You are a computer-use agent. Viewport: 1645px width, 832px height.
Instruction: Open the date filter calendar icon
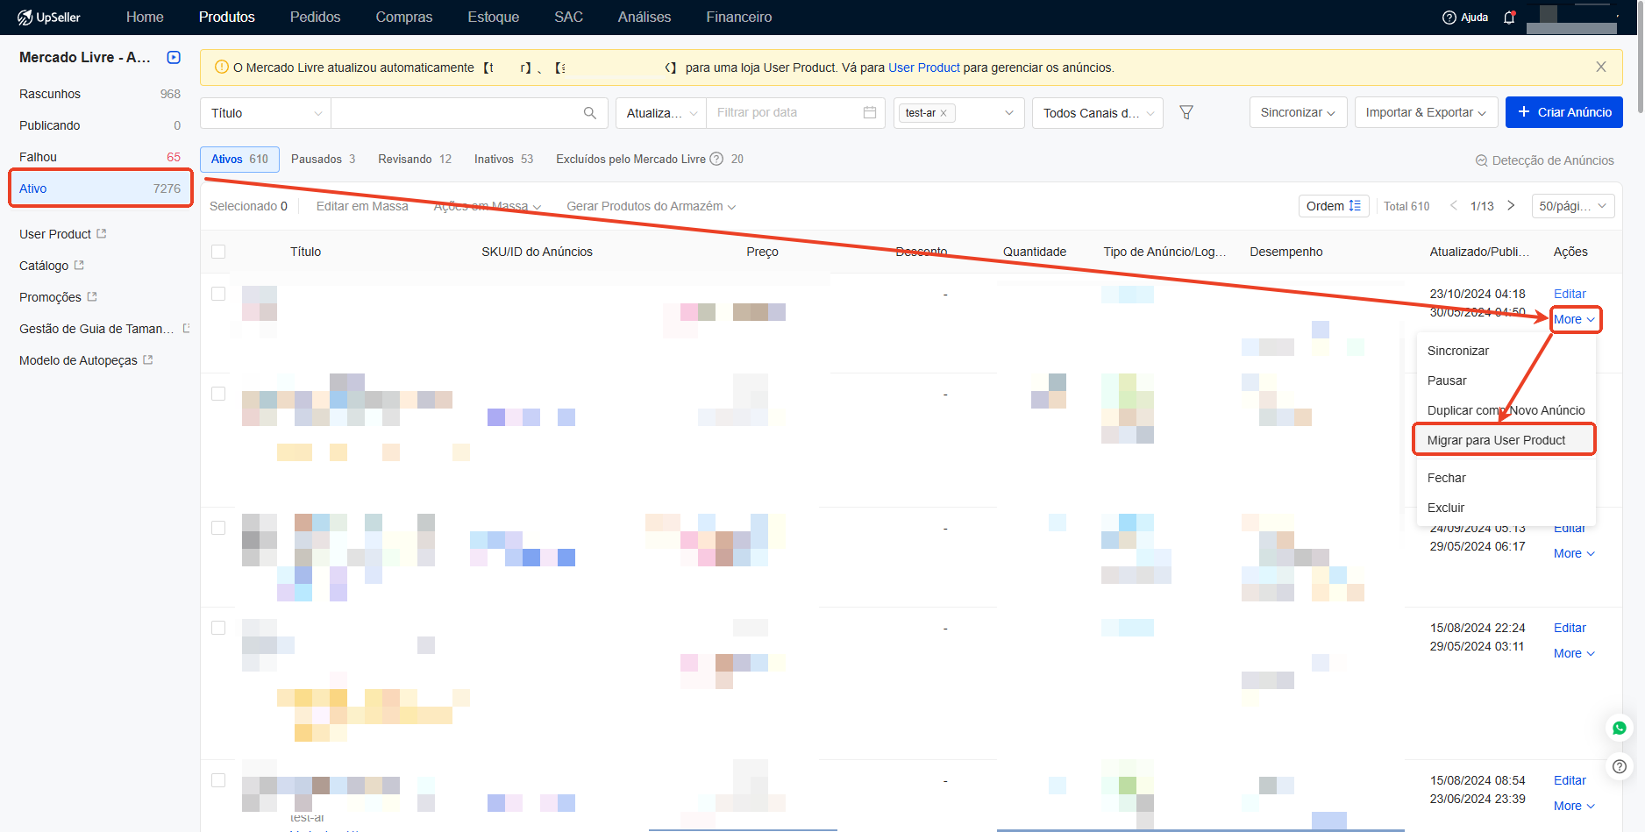pos(870,112)
